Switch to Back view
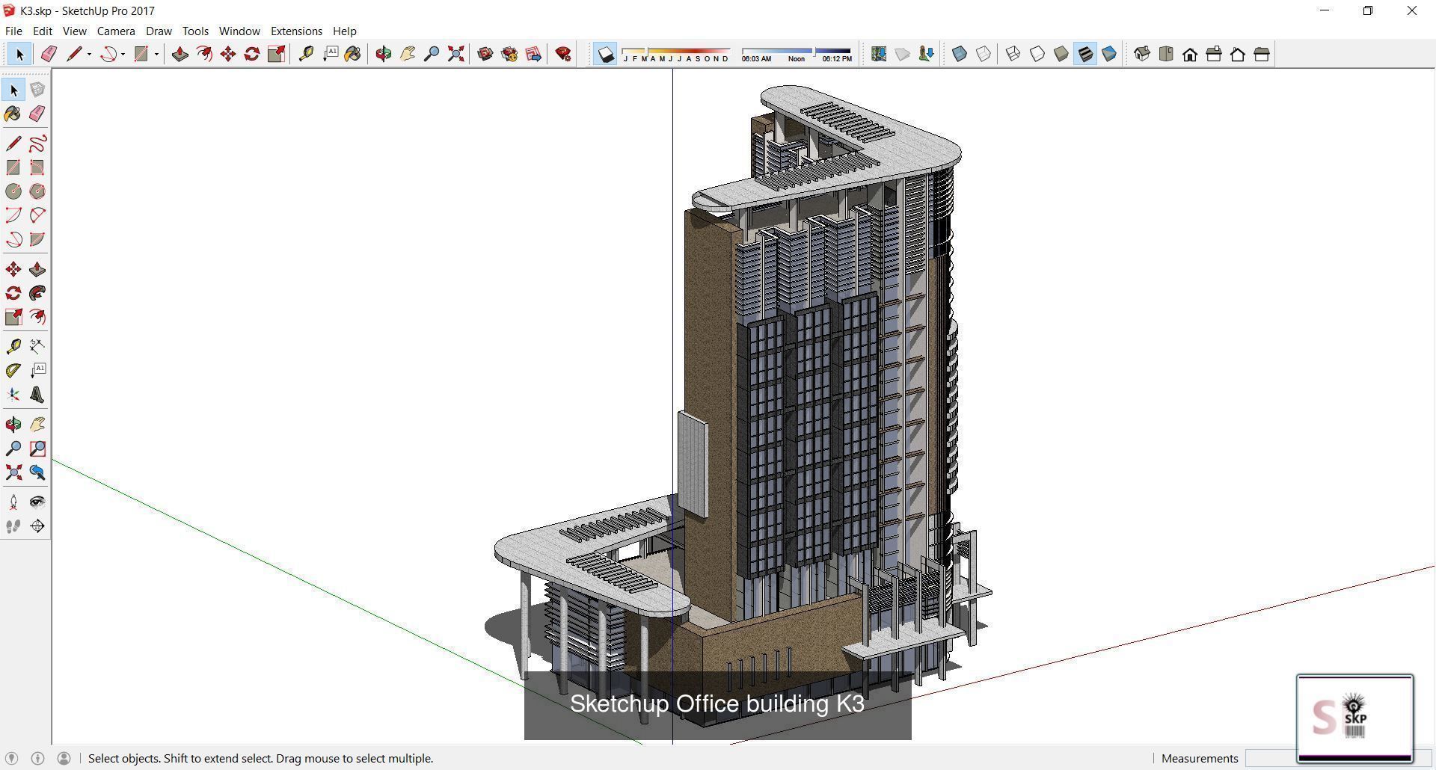This screenshot has height=770, width=1436. 1238,54
